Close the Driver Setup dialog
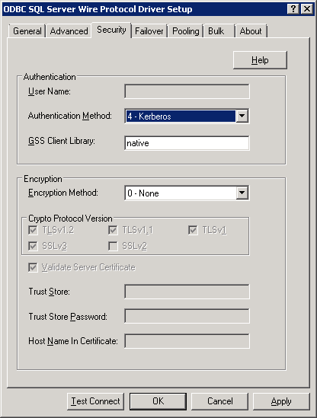Image resolution: width=317 pixels, height=418 pixels. coord(307,9)
